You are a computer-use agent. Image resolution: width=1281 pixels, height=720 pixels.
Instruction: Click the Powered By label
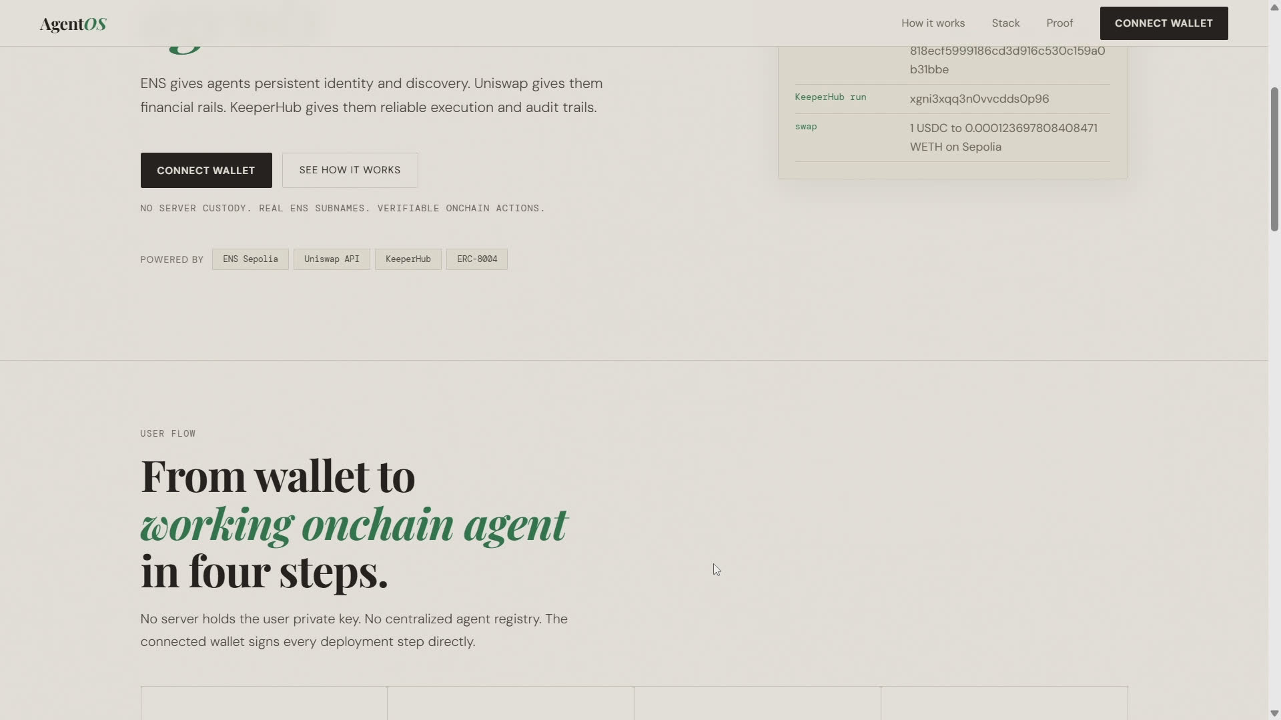pos(171,259)
